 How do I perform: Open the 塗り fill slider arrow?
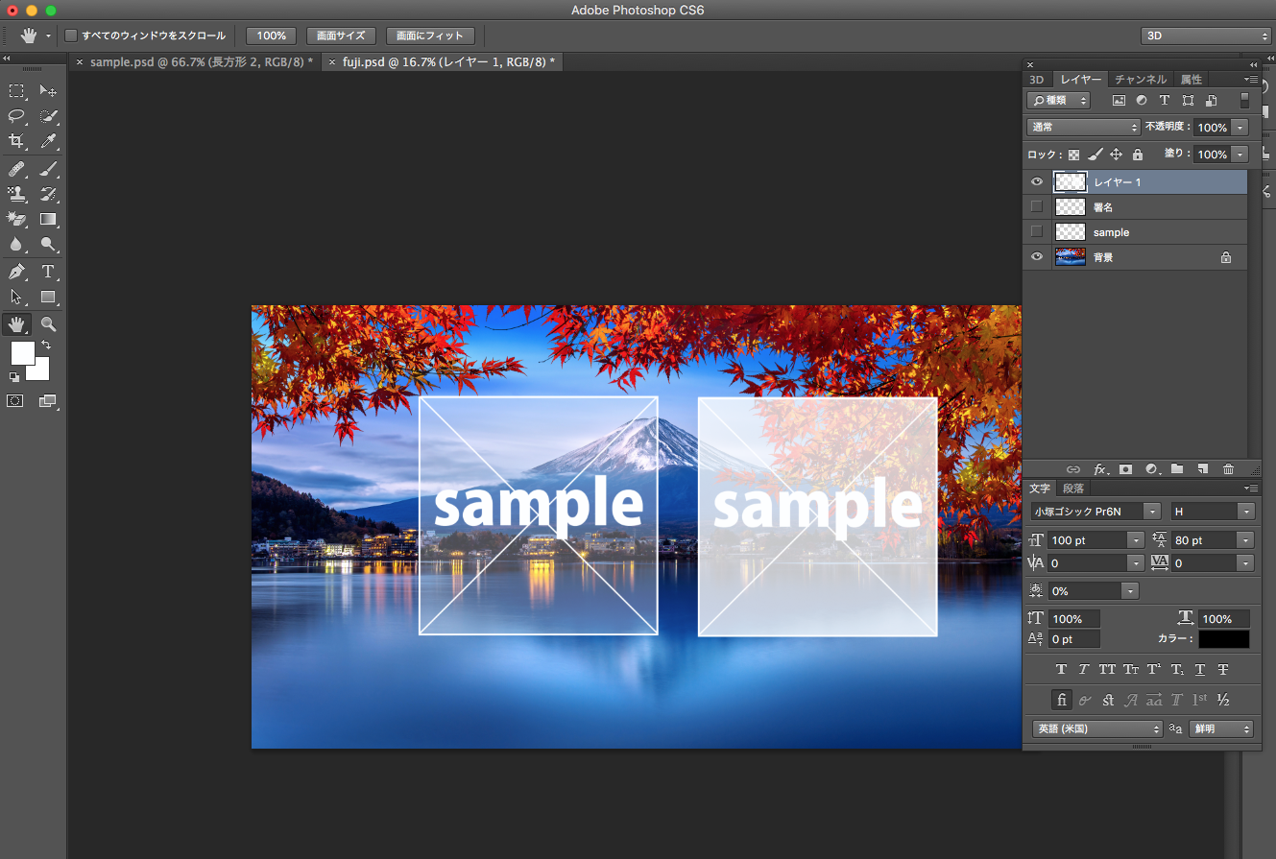(x=1240, y=155)
